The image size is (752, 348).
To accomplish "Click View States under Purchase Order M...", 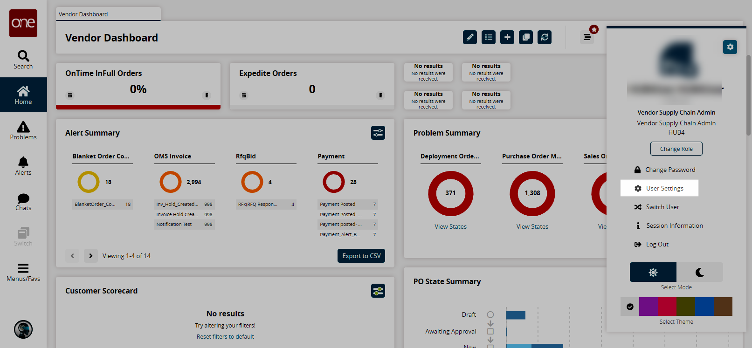I will coord(532,226).
